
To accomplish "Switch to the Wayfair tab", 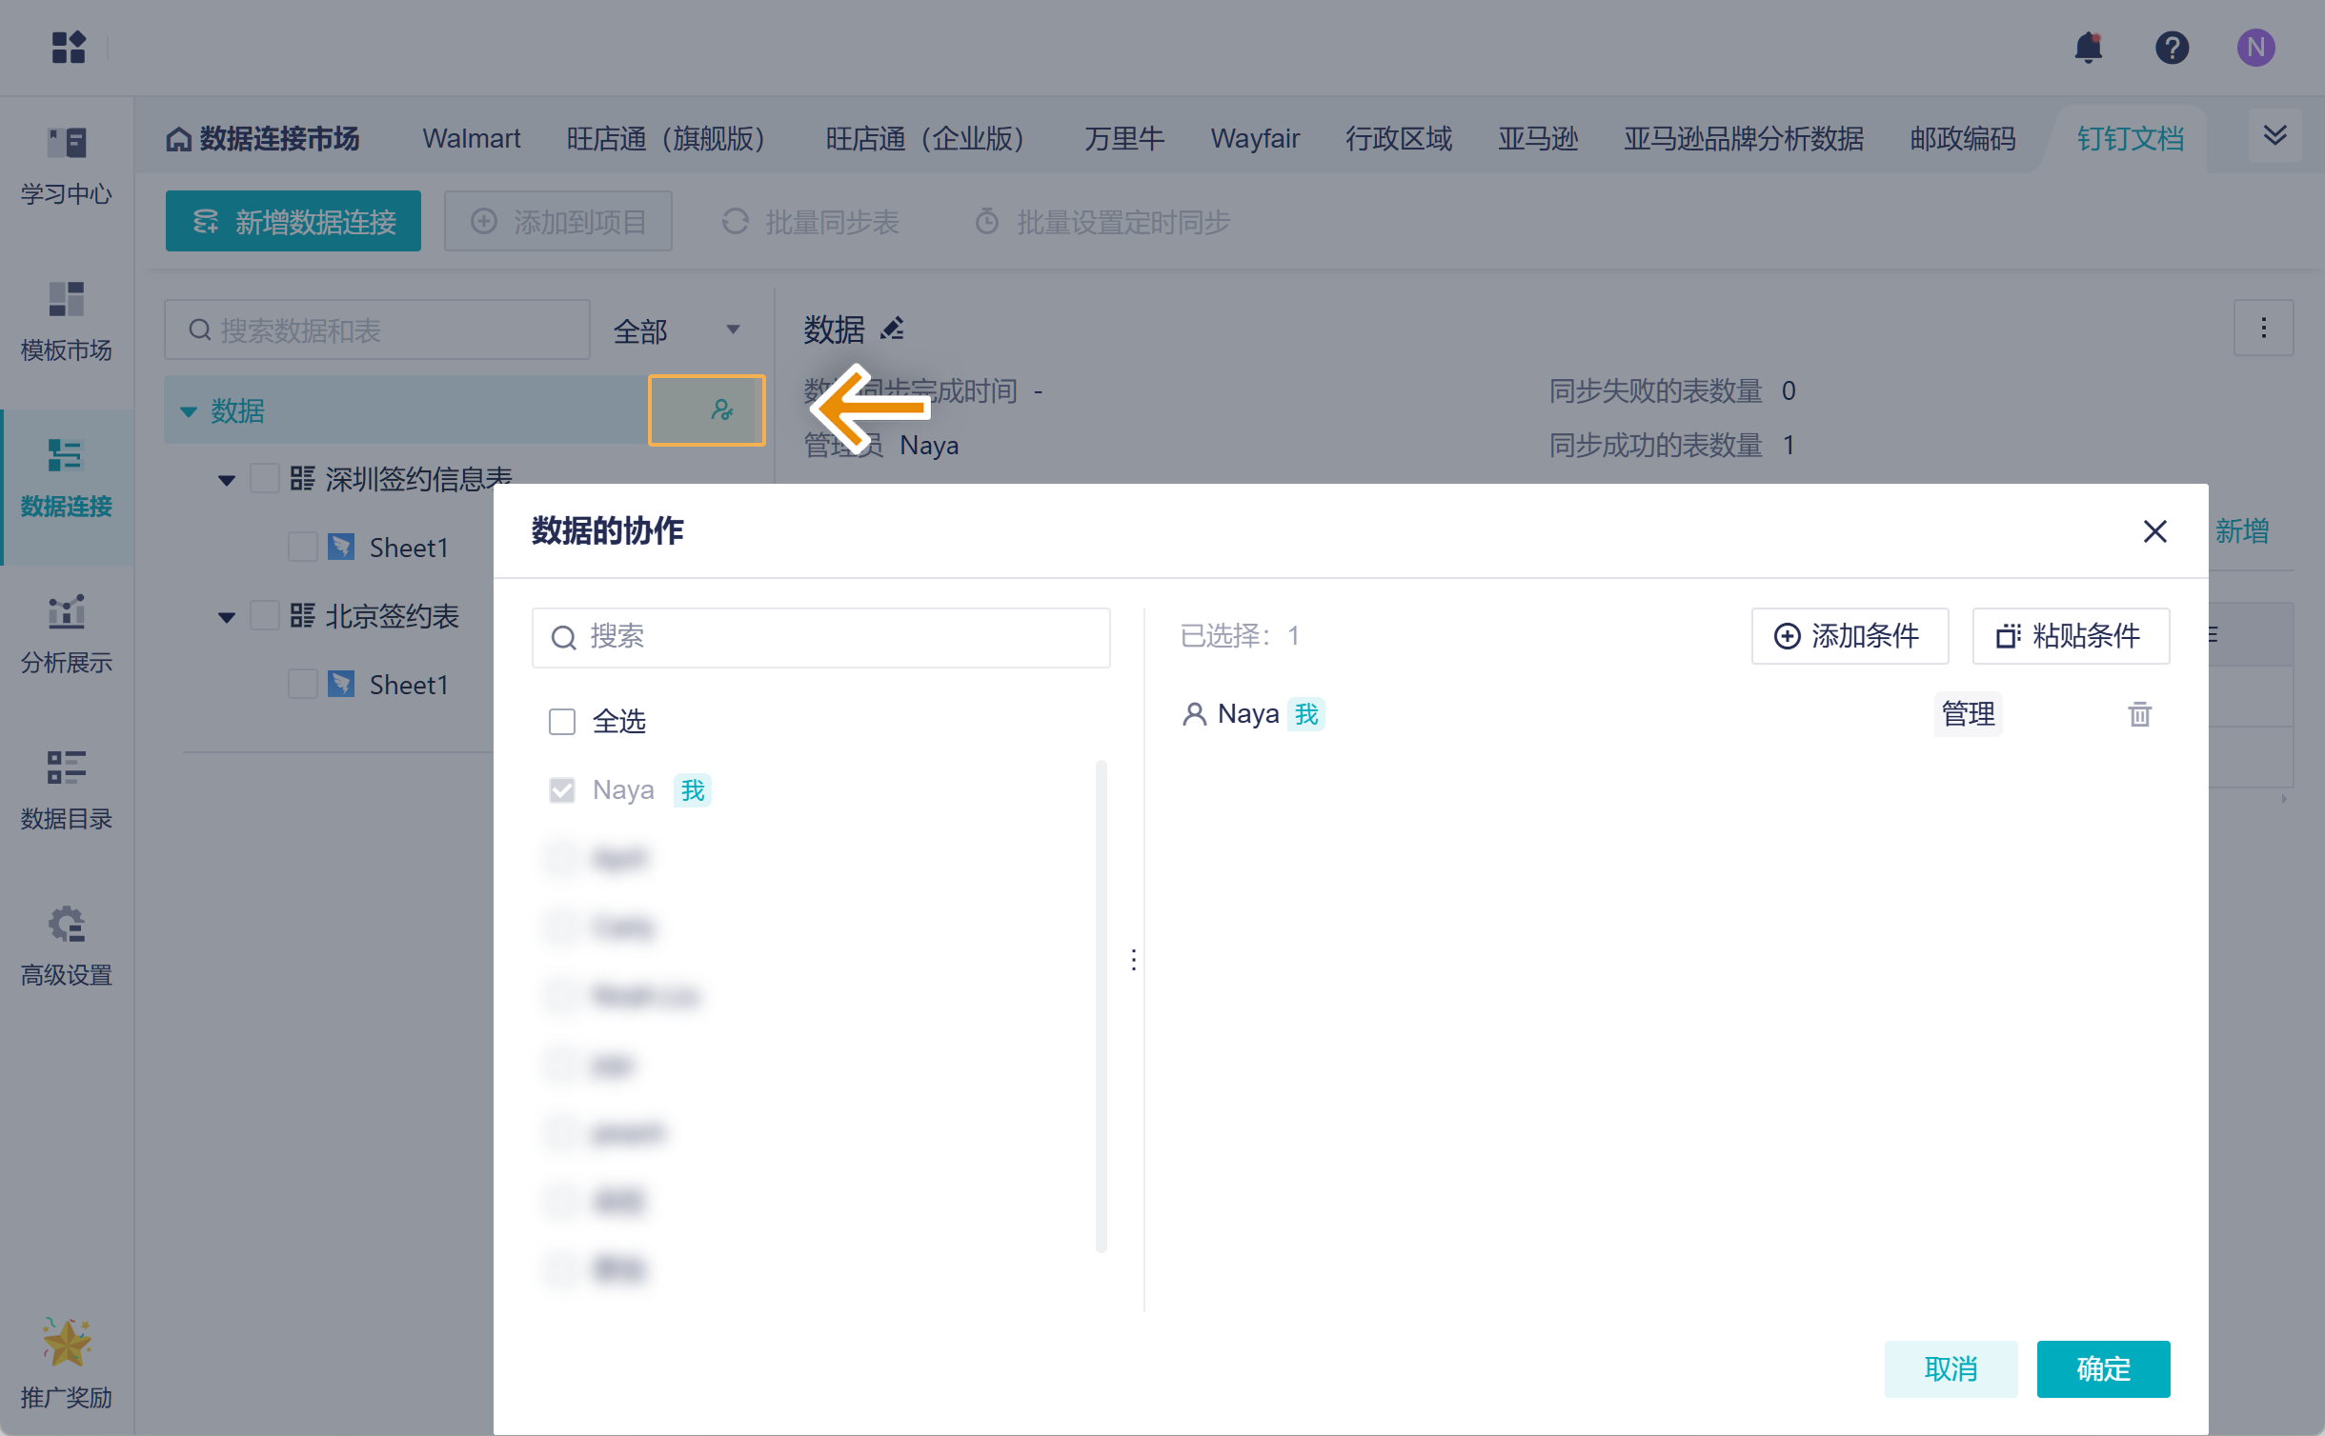I will [x=1254, y=139].
